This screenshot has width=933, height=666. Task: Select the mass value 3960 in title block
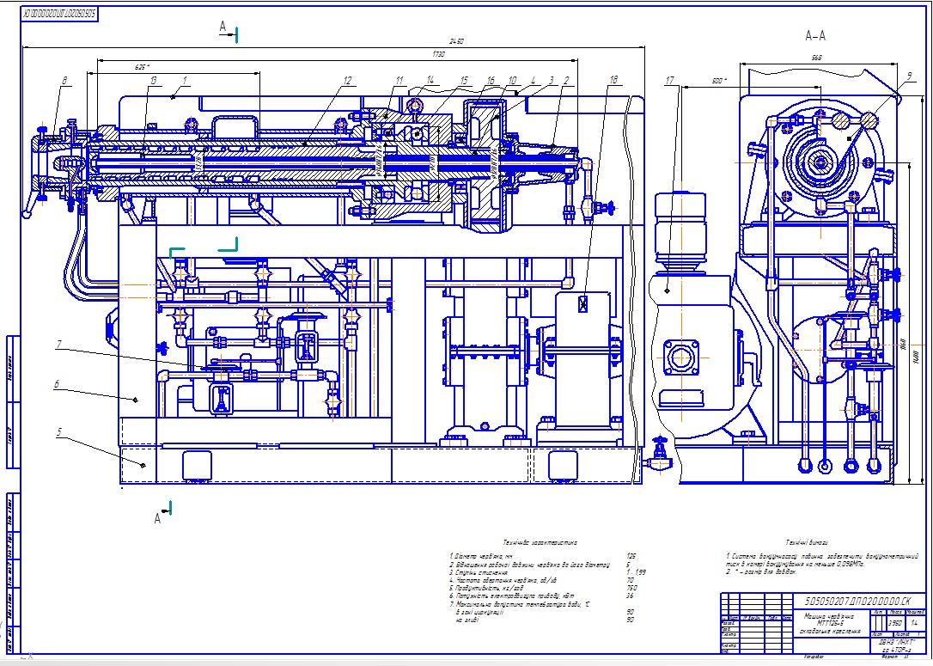894,623
